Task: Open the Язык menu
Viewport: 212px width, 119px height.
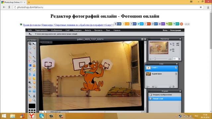Action: coord(108,30)
